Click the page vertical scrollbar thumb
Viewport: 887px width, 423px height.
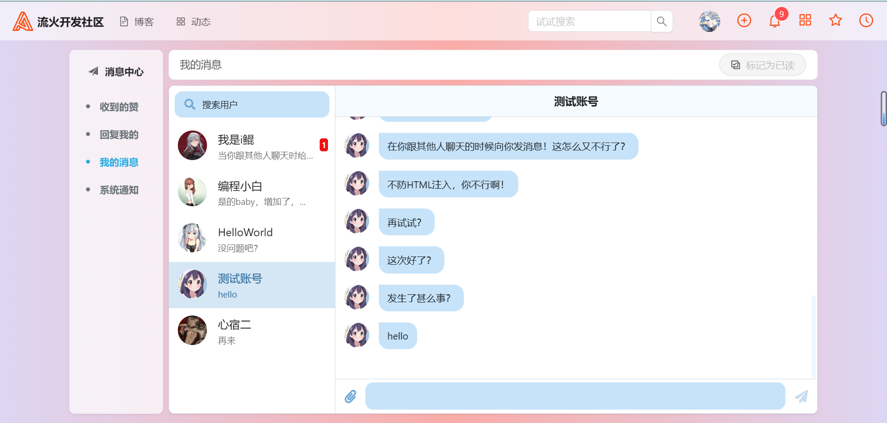point(883,109)
